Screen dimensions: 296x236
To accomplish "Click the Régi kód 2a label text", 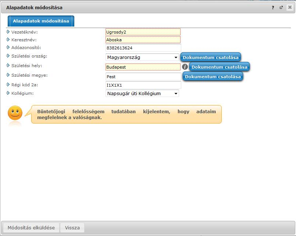I will coord(25,85).
